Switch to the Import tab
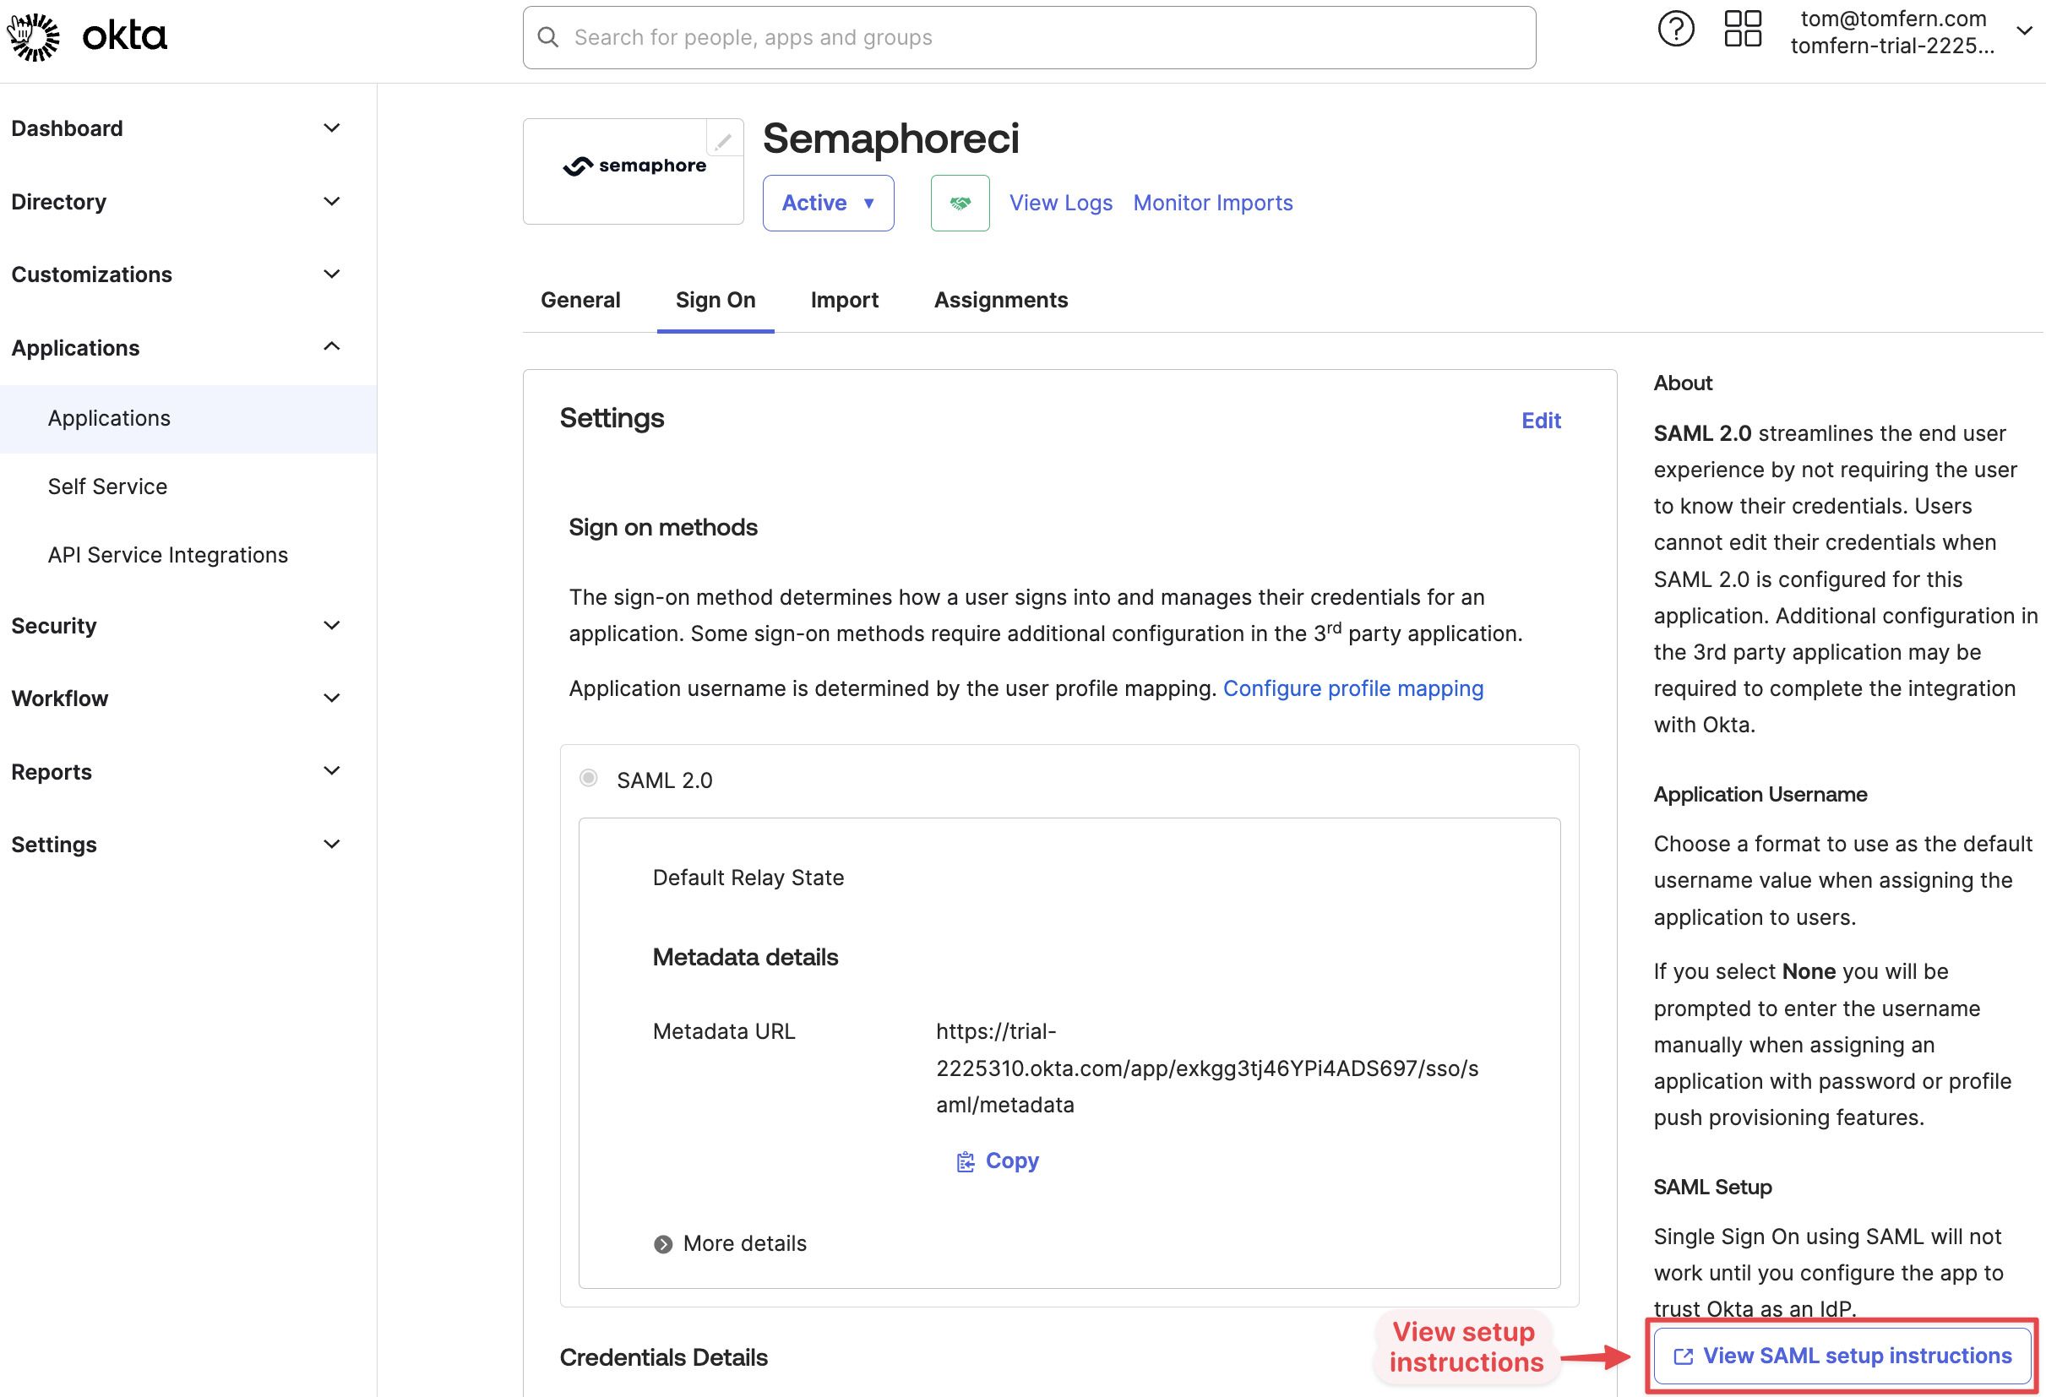Image resolution: width=2046 pixels, height=1397 pixels. pos(844,300)
